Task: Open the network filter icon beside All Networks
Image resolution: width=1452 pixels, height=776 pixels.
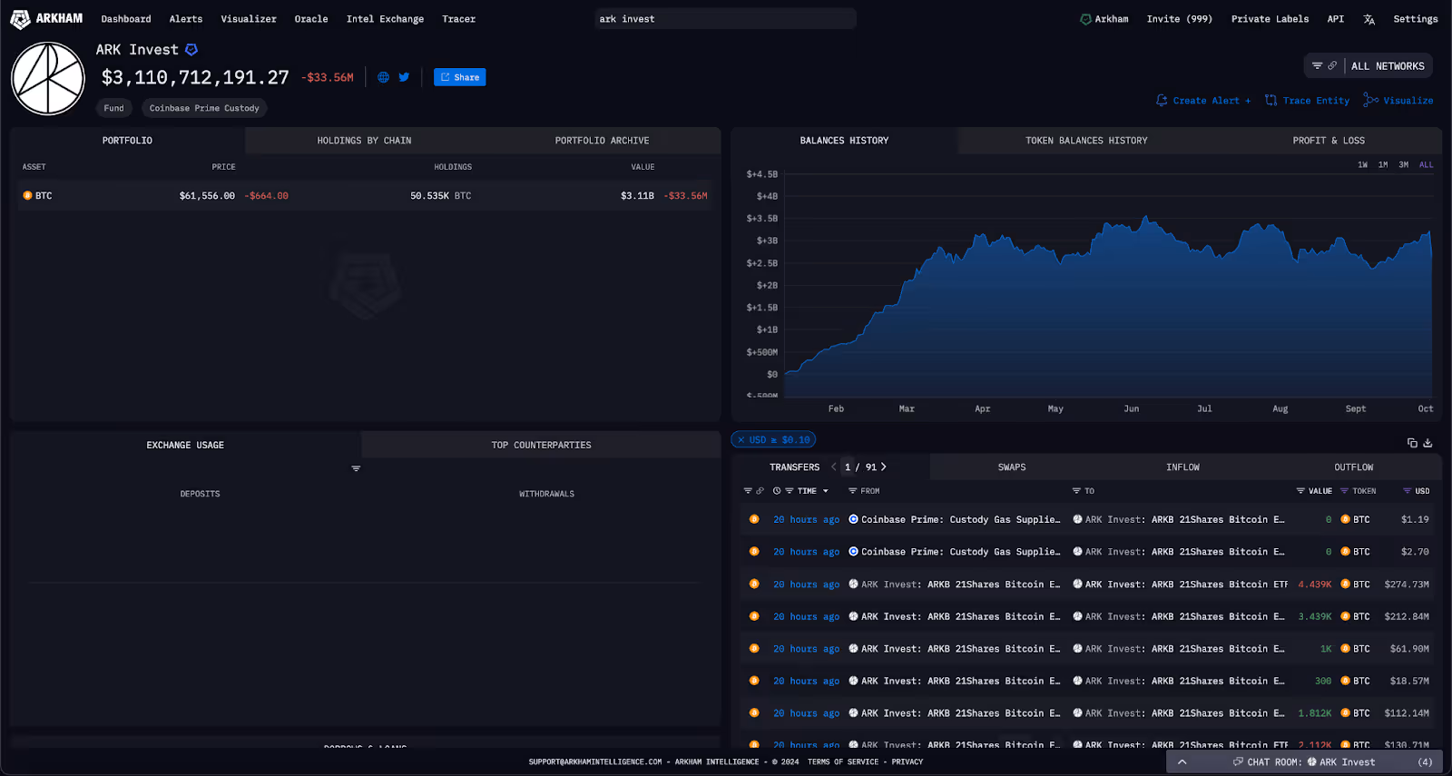Action: point(1317,66)
